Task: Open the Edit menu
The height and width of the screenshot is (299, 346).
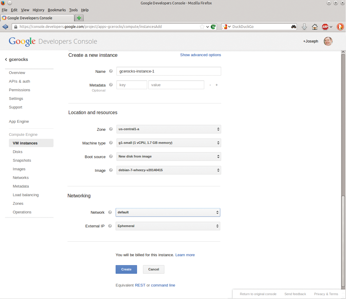Action: [x=14, y=10]
